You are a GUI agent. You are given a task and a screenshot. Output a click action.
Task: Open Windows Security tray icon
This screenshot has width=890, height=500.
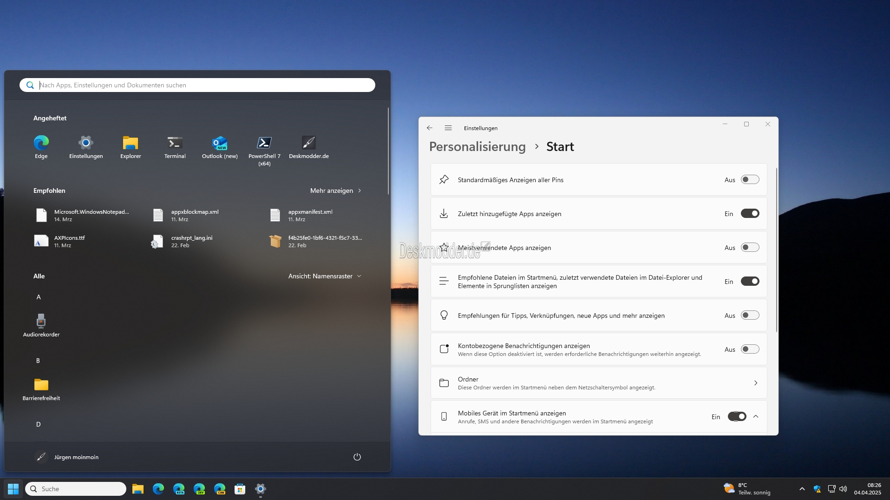817,489
